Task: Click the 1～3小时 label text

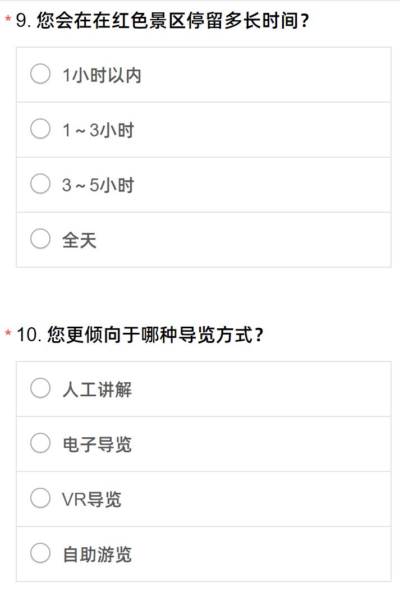Action: 98,130
